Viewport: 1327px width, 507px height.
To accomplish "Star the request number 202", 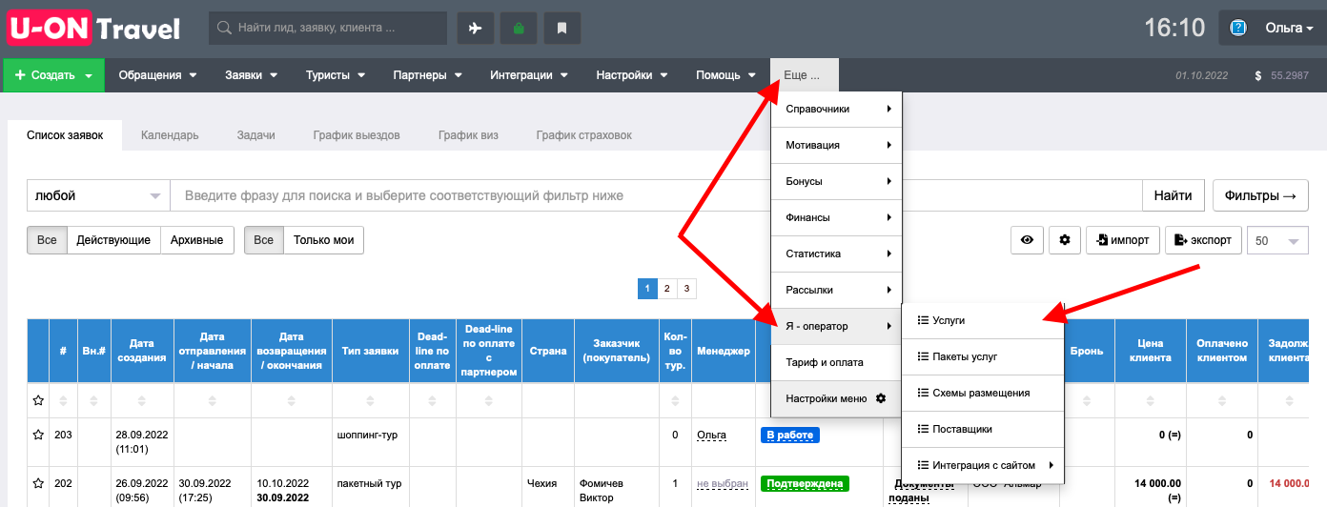I will pos(38,483).
